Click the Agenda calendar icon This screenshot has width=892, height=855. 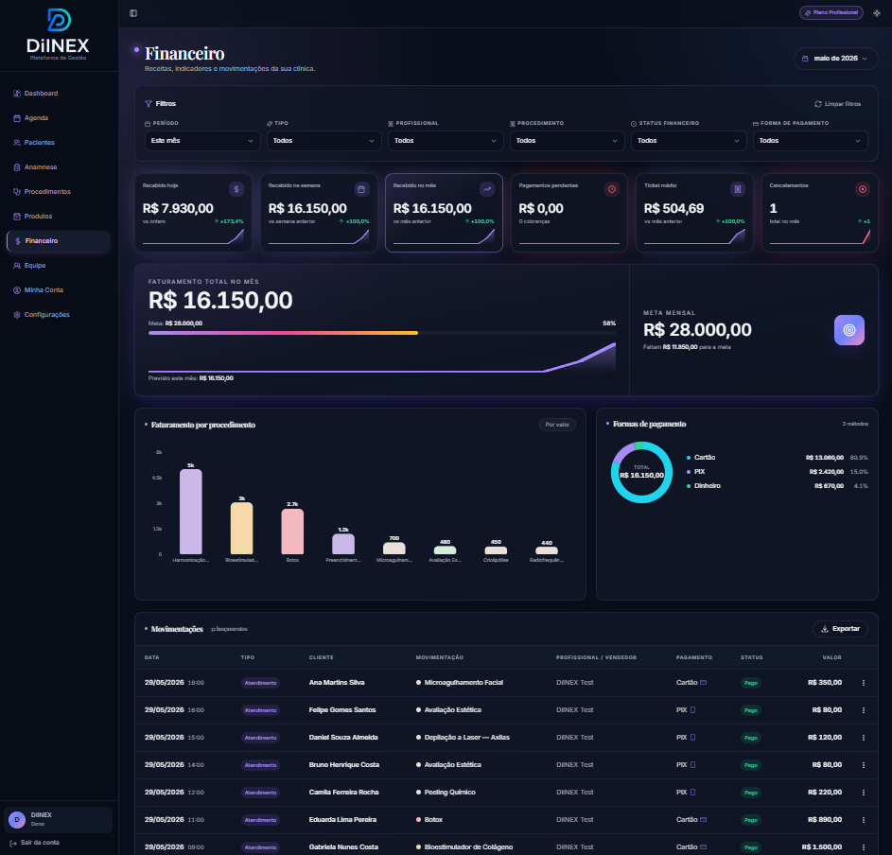click(17, 118)
